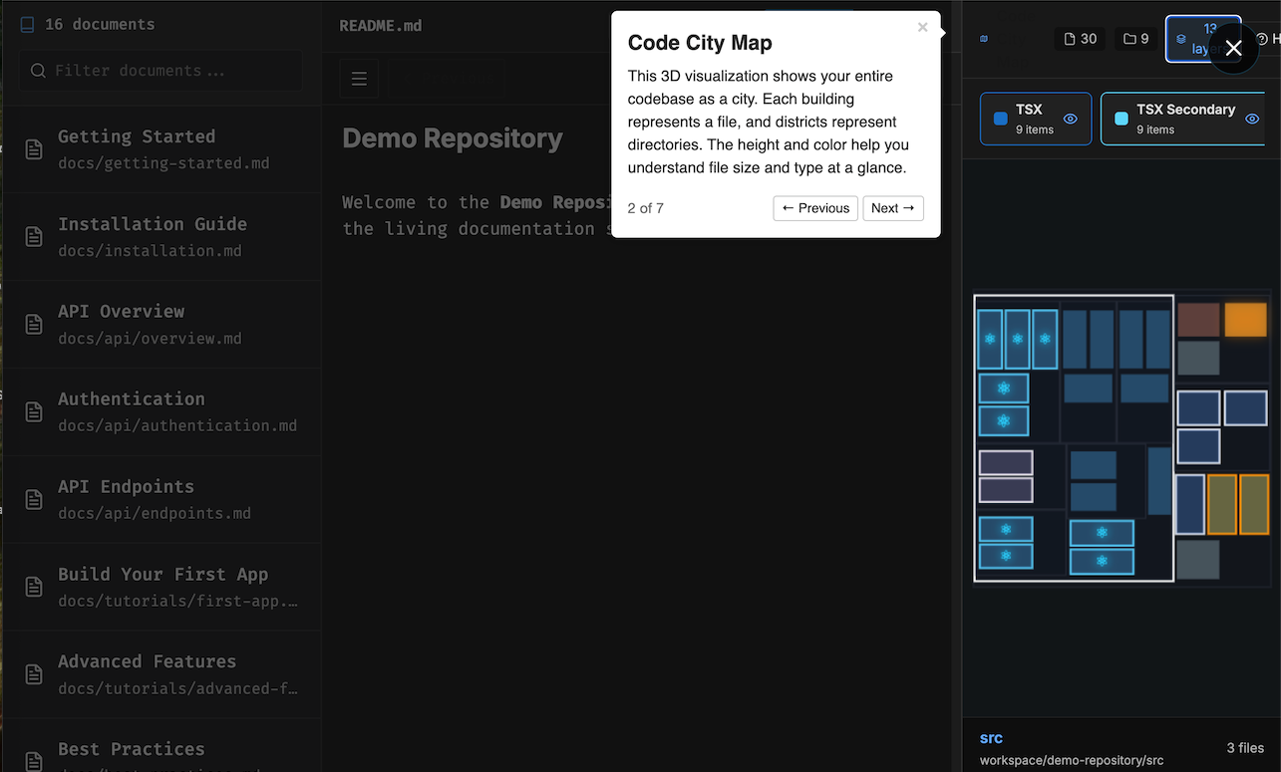Click the book icon beside 16 documents
Screen dimensions: 1281x772
pyautogui.click(x=26, y=23)
